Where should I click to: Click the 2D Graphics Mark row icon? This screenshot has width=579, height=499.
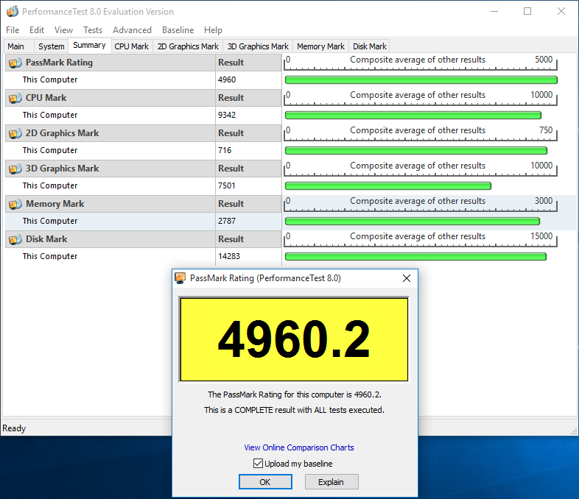(x=15, y=133)
